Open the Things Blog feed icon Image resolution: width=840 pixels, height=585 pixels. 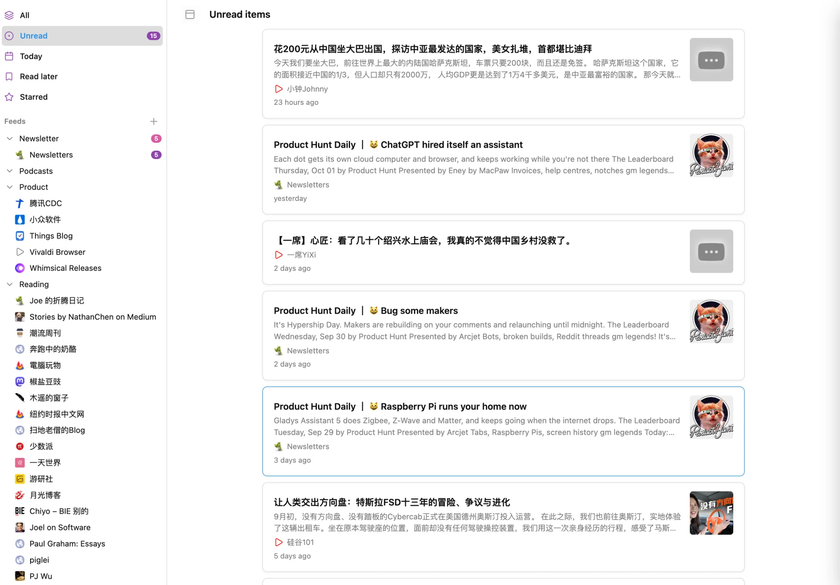(20, 236)
